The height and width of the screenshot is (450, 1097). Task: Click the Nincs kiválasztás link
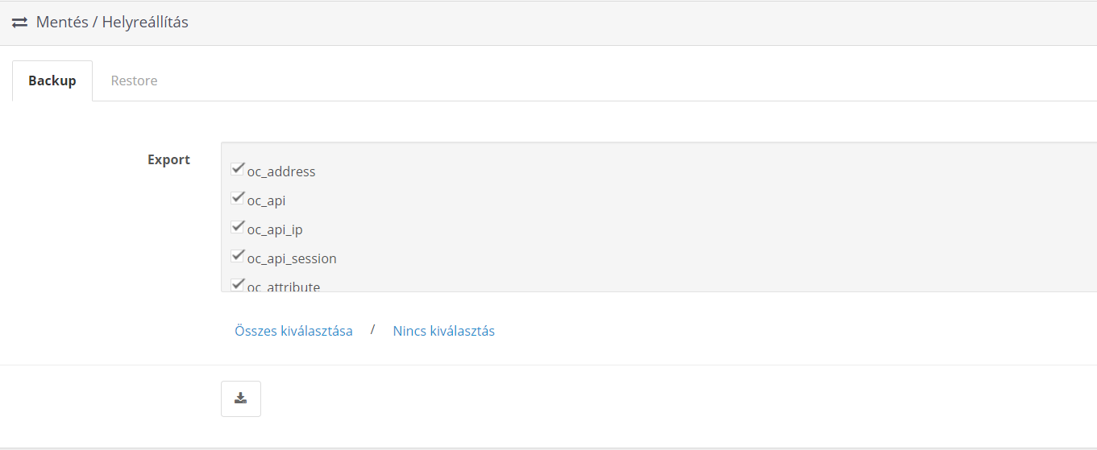pos(444,331)
